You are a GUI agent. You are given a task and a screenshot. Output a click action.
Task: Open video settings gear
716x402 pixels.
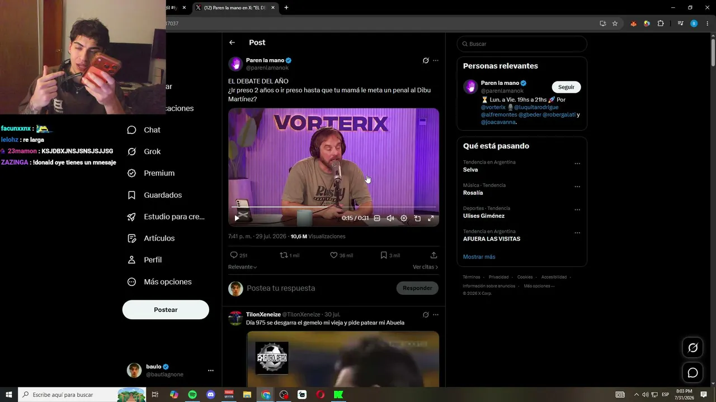(404, 218)
